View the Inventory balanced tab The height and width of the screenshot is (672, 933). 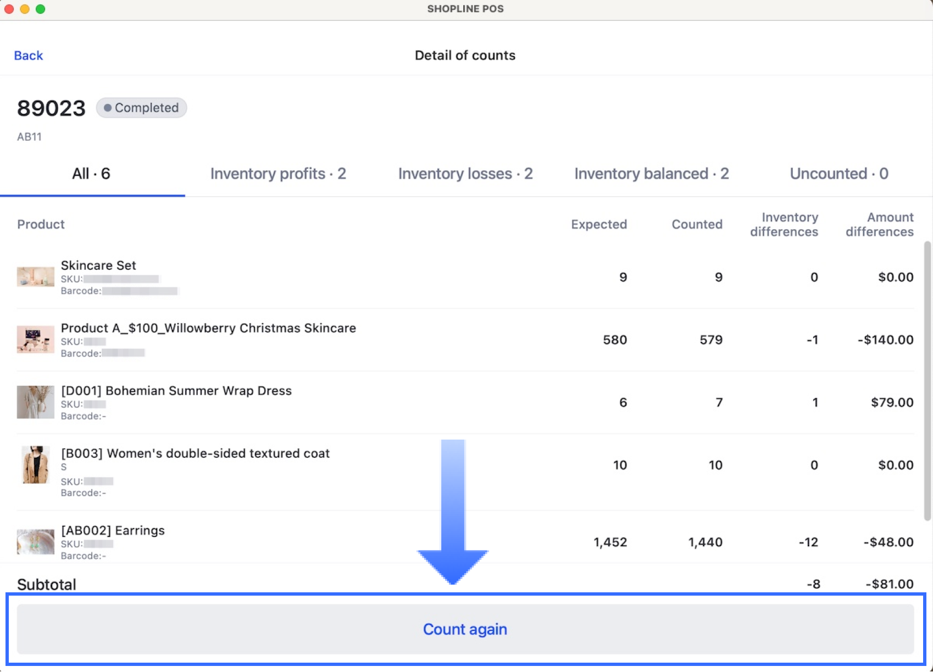tap(651, 174)
